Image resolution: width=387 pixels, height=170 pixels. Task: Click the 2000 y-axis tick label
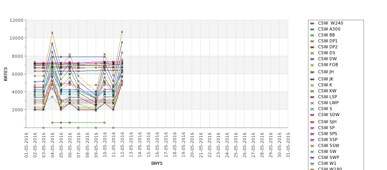pos(18,110)
